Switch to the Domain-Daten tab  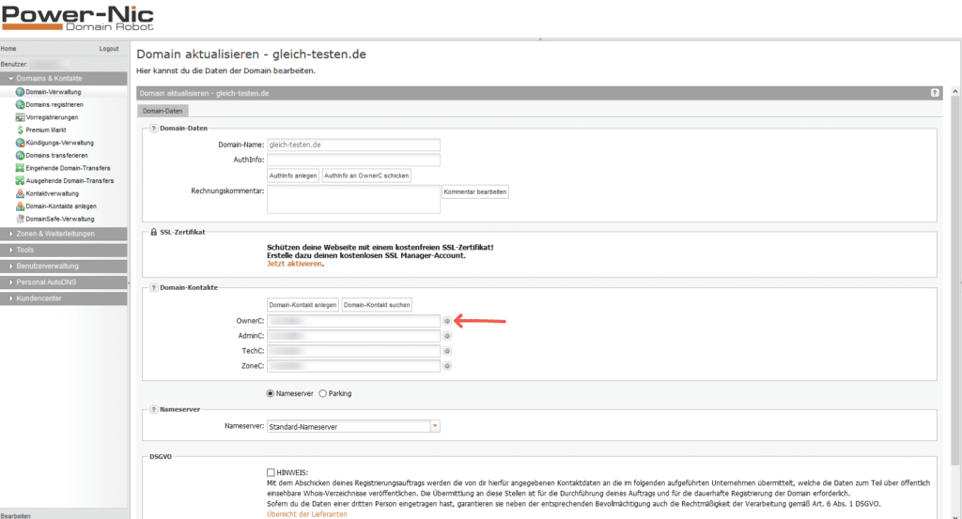pos(163,111)
